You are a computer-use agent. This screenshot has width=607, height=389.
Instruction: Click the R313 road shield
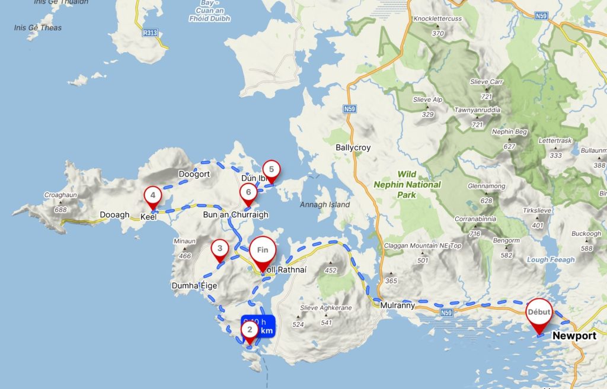tap(150, 33)
